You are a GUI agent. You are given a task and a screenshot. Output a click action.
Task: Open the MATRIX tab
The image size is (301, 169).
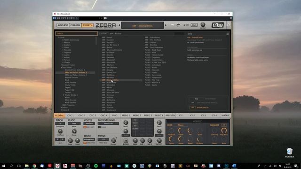[x=225, y=115]
